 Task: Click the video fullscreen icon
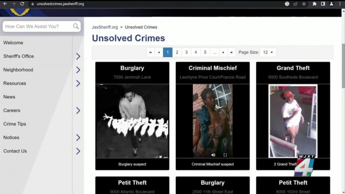point(225,155)
